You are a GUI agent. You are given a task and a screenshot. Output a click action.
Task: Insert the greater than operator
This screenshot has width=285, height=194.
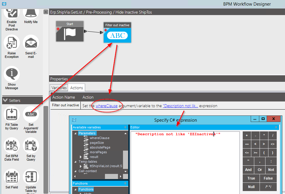264,144
